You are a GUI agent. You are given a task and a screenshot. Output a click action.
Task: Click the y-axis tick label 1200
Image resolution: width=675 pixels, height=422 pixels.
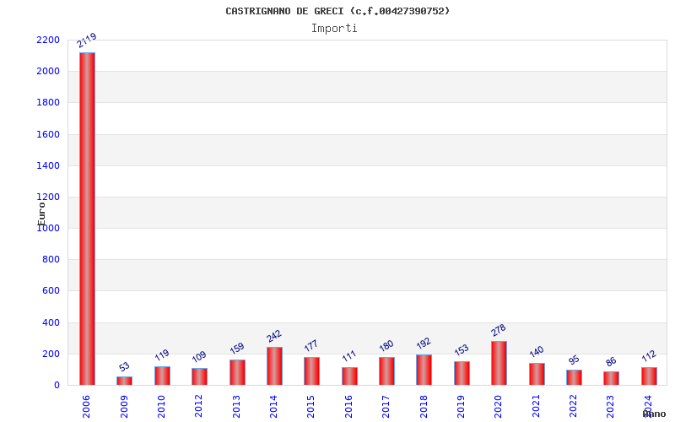[x=48, y=197]
